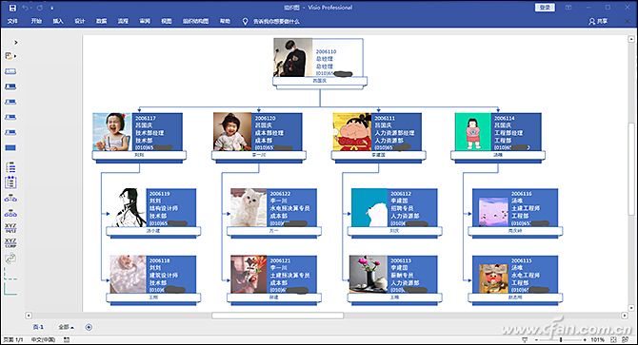Viewport: 638px width, 345px height.
Task: Select the XYZ CORP title shape in stencil
Action: click(x=10, y=242)
